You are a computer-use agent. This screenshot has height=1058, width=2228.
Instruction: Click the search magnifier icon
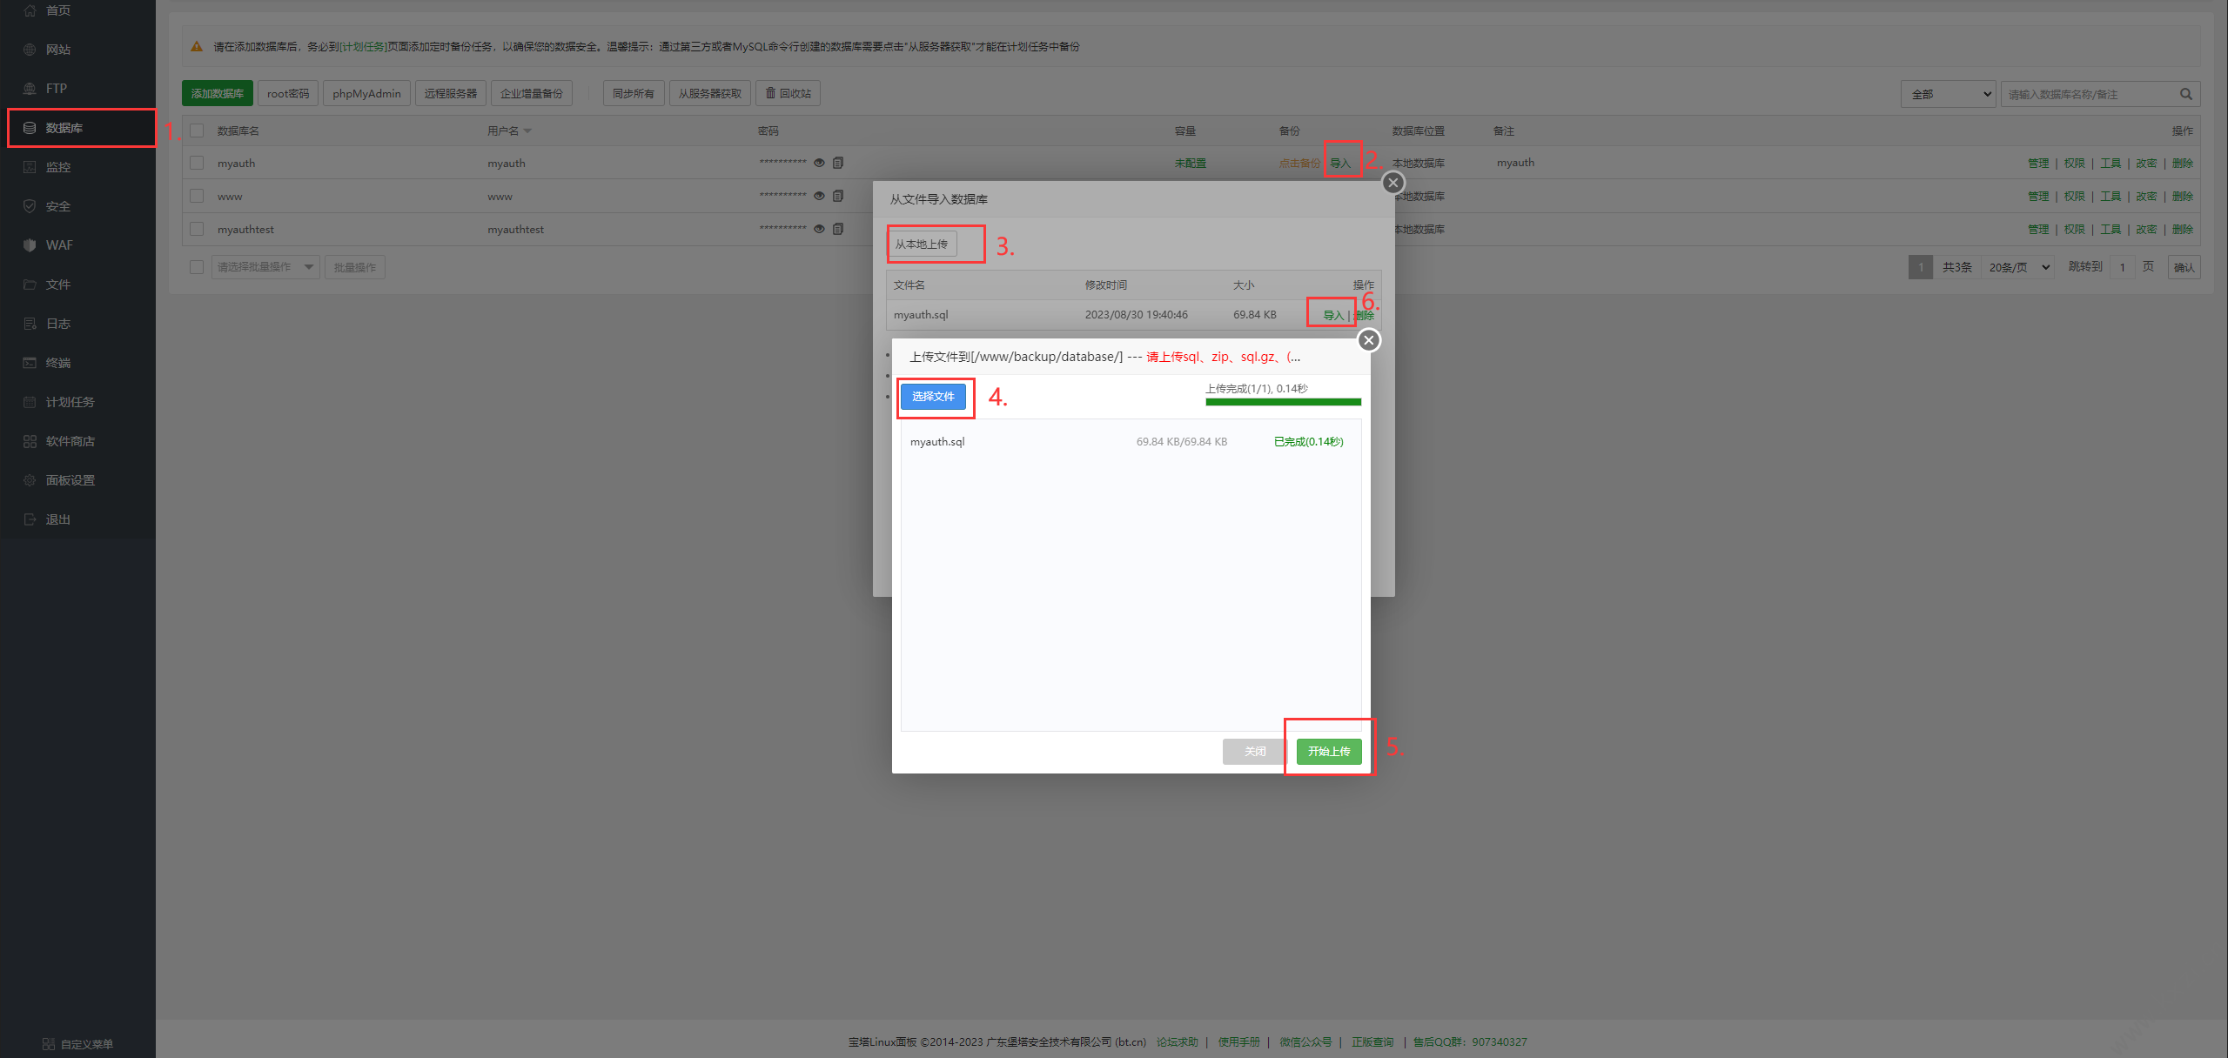2185,94
